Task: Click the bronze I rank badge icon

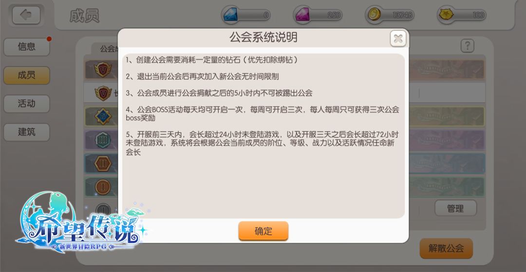Action: click(x=103, y=187)
